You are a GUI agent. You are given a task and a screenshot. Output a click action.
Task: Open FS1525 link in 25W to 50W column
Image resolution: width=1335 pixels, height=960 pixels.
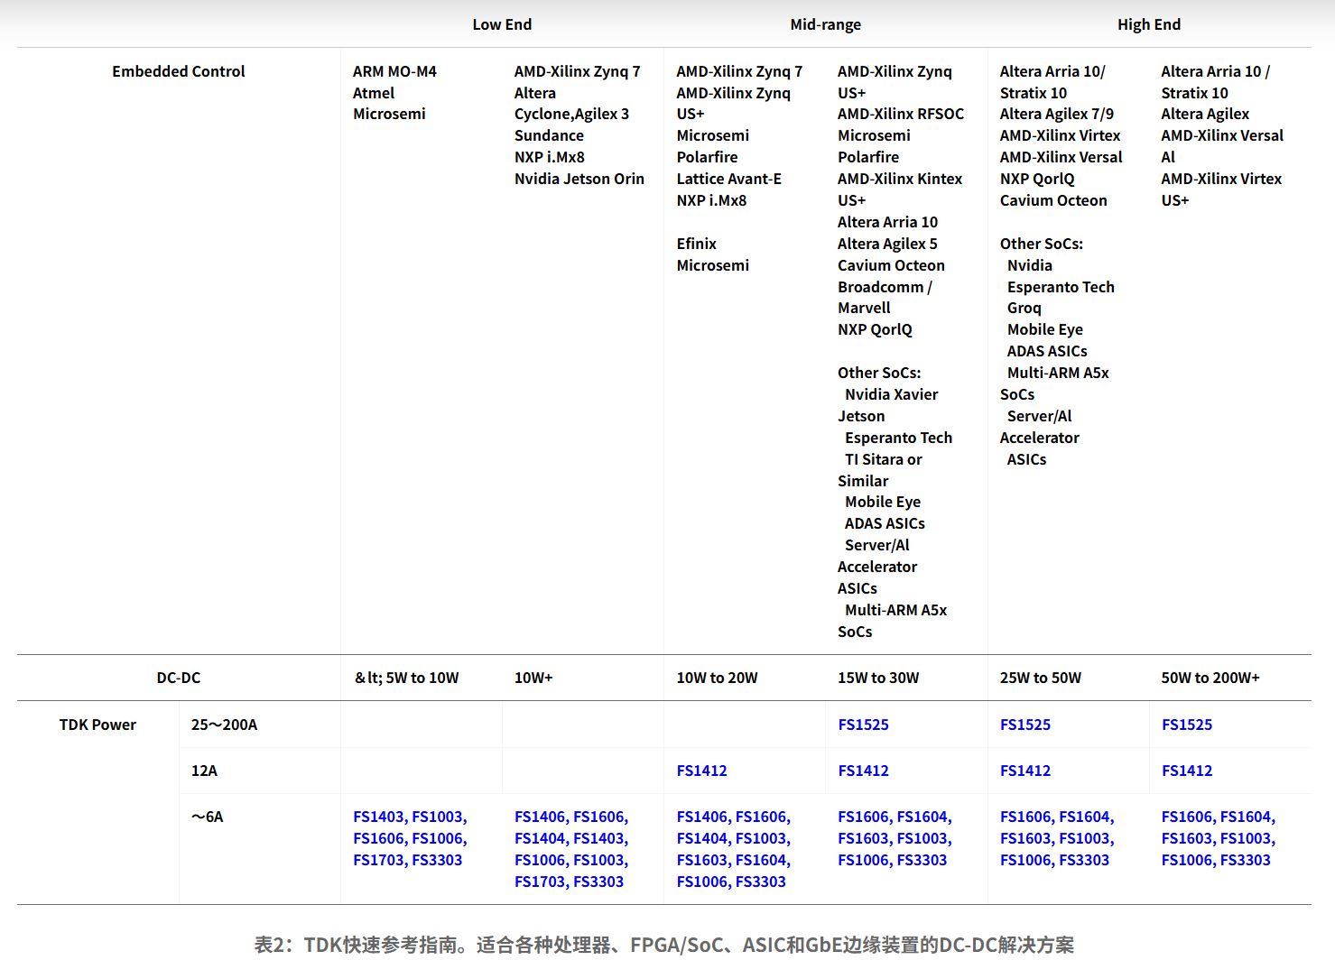coord(1025,725)
